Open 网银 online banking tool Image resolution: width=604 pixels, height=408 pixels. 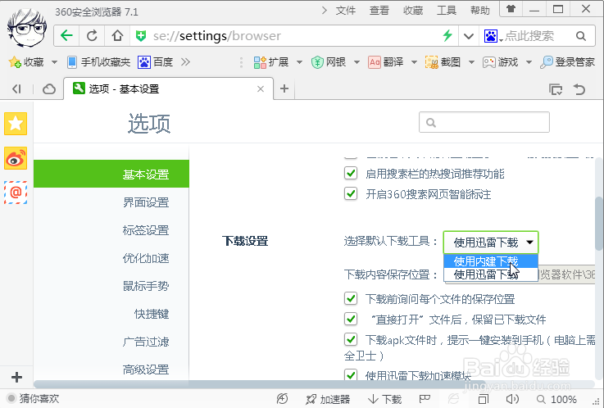(328, 62)
